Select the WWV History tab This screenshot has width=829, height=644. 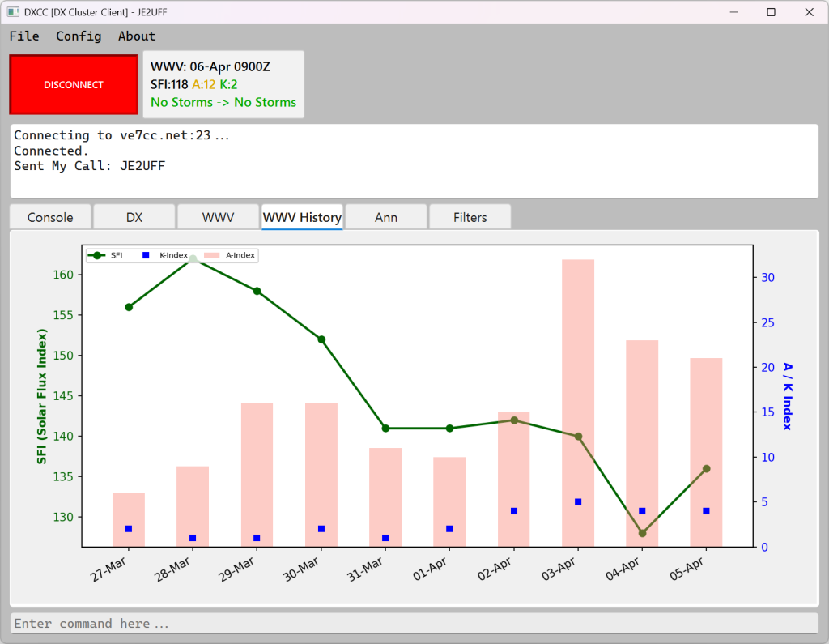point(302,217)
